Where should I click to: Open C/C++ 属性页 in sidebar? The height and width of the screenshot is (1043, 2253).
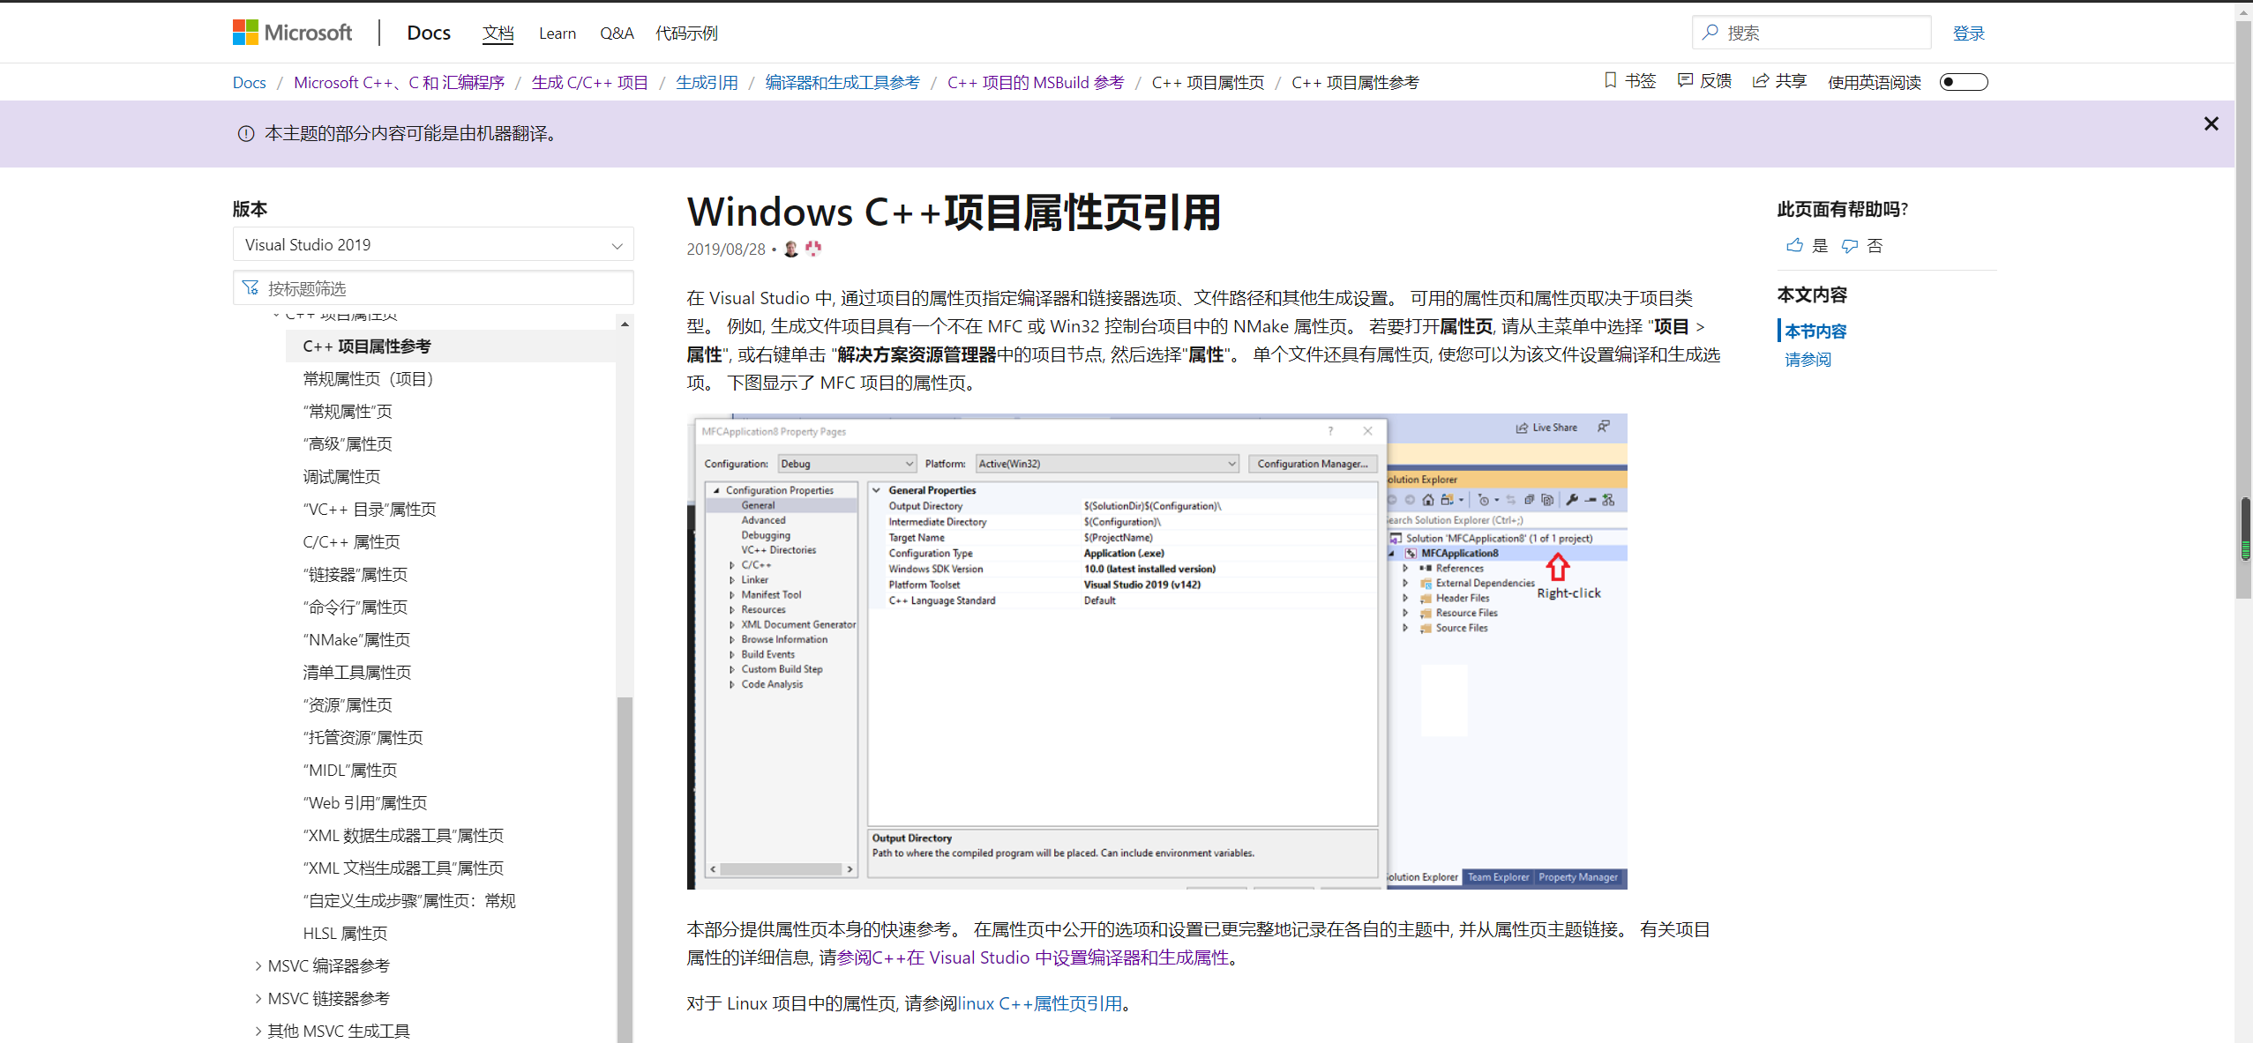coord(351,541)
